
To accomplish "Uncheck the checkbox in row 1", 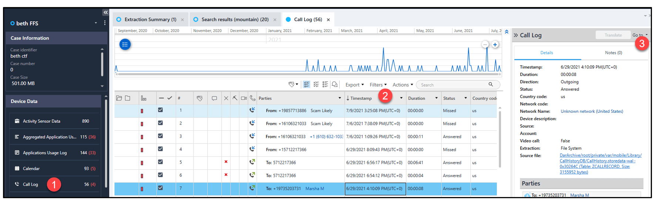I will click(160, 110).
